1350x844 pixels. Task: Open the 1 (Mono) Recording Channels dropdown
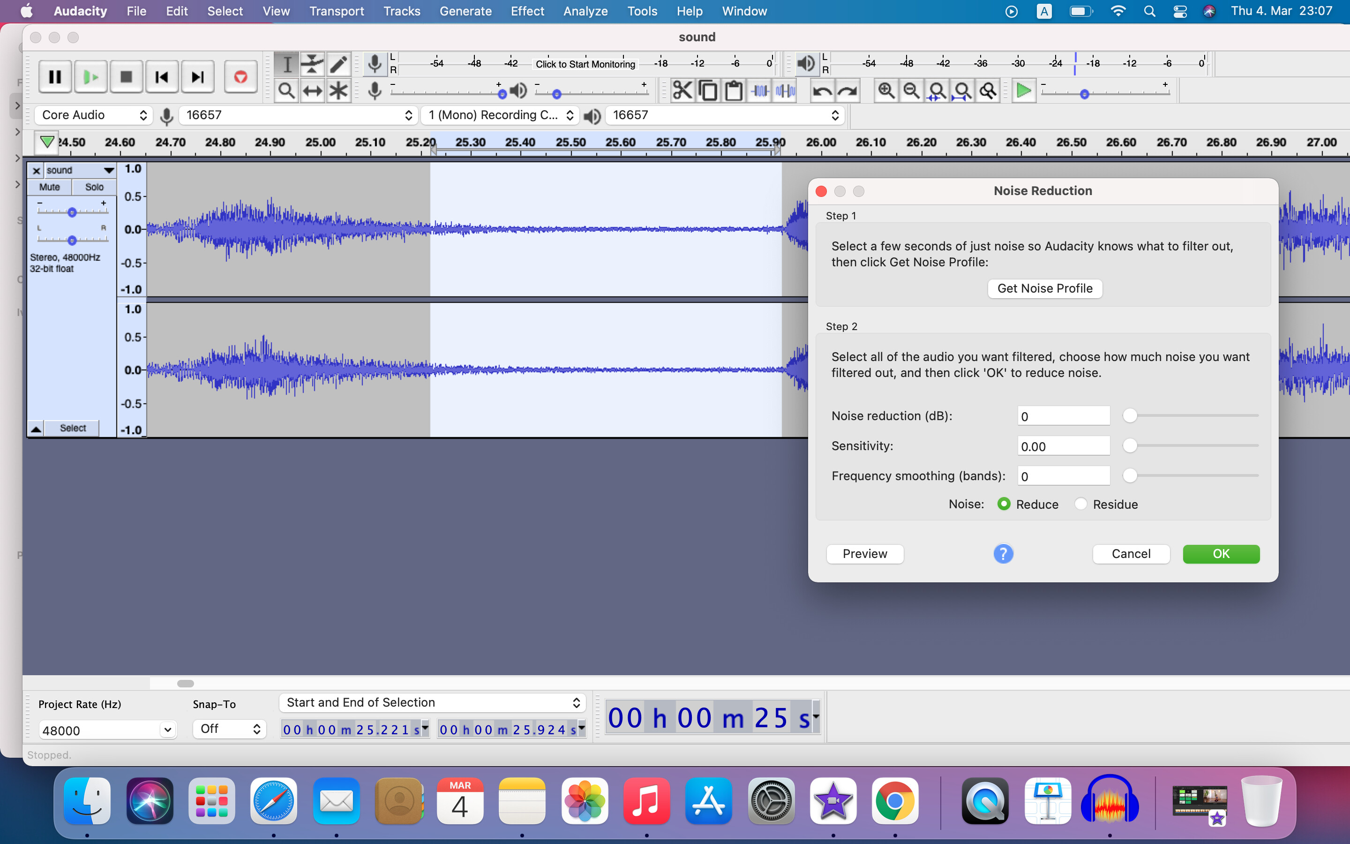click(500, 115)
